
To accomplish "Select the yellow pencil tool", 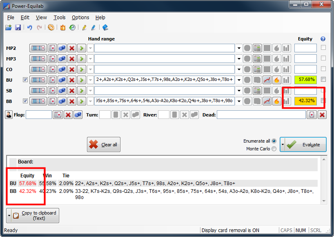I will pyautogui.click(x=84, y=27).
